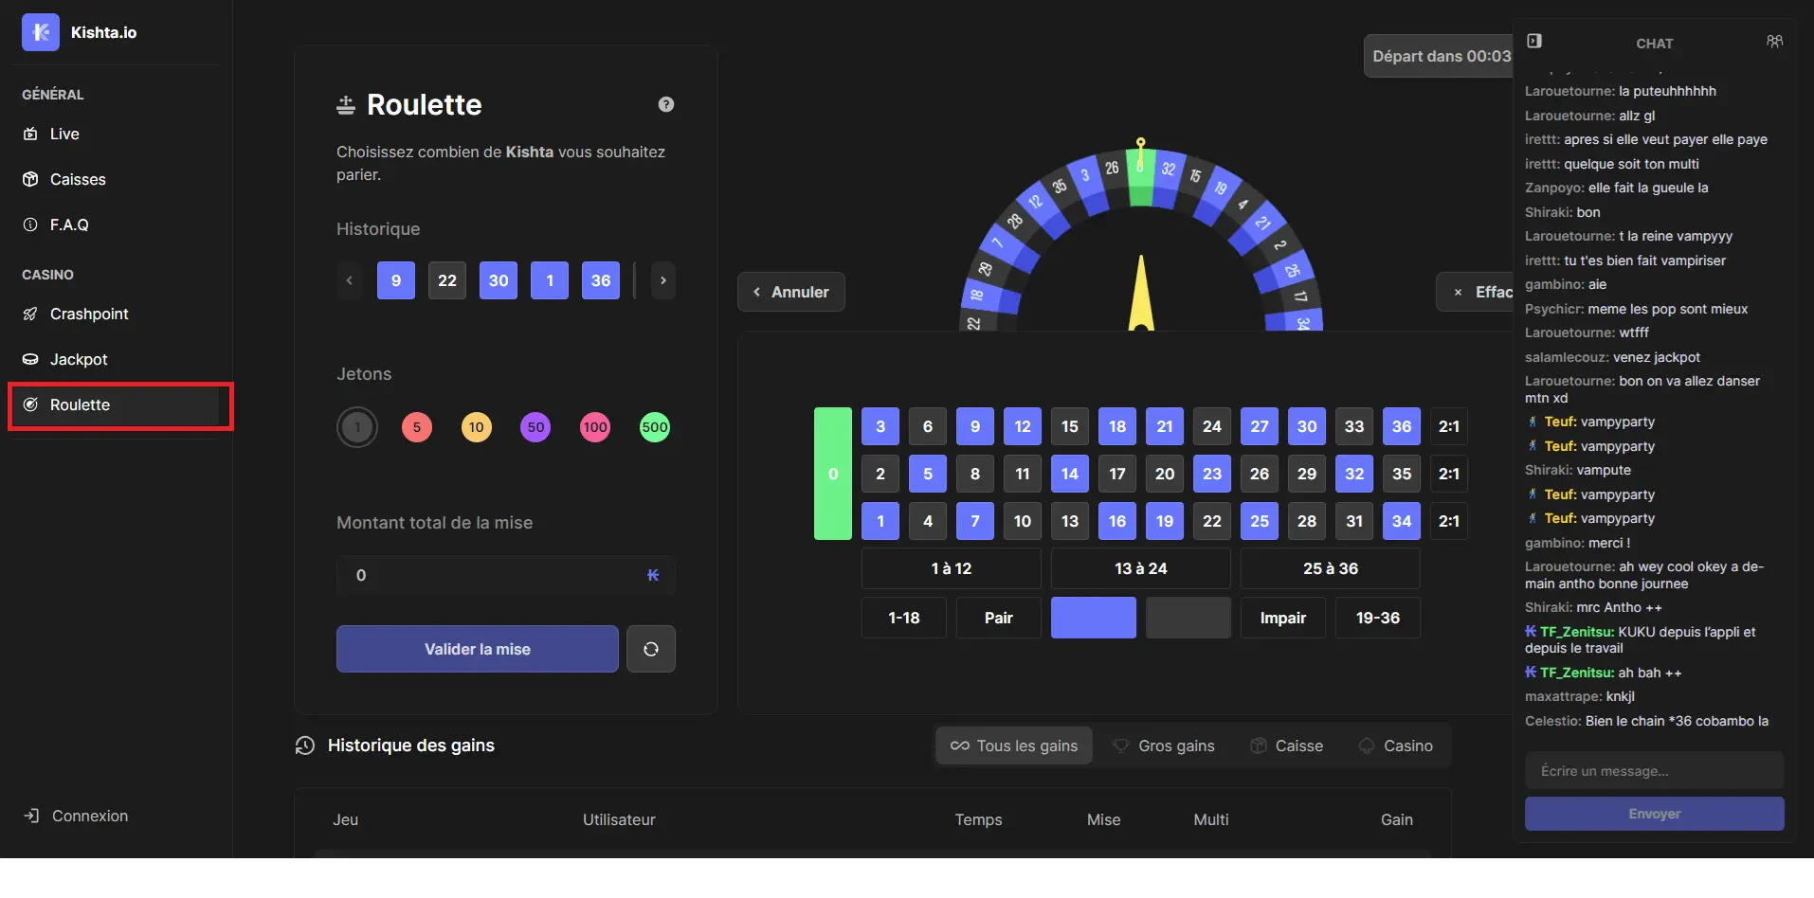Select the 500 value green chip

tap(654, 427)
